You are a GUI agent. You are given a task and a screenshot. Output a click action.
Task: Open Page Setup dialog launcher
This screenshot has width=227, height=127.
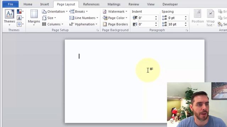click(98, 30)
